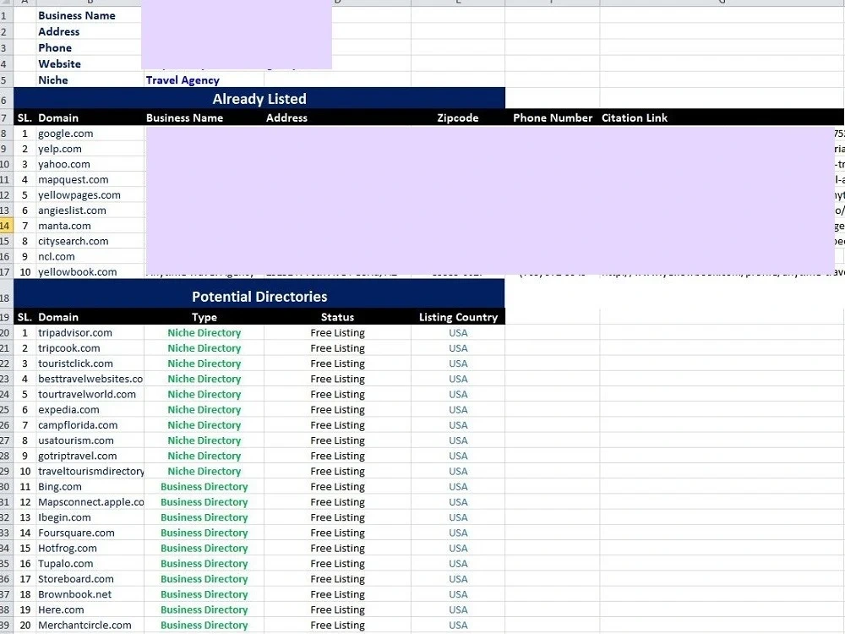Click the 'Type' column header cell

tap(204, 317)
